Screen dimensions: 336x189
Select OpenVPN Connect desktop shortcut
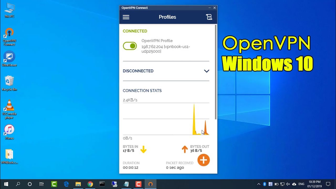pyautogui.click(x=9, y=37)
